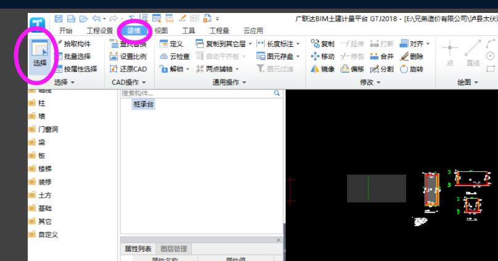This screenshot has width=498, height=261.
Task: Click the Open folder icon in quick access toolbar
Action: pyautogui.click(x=84, y=18)
